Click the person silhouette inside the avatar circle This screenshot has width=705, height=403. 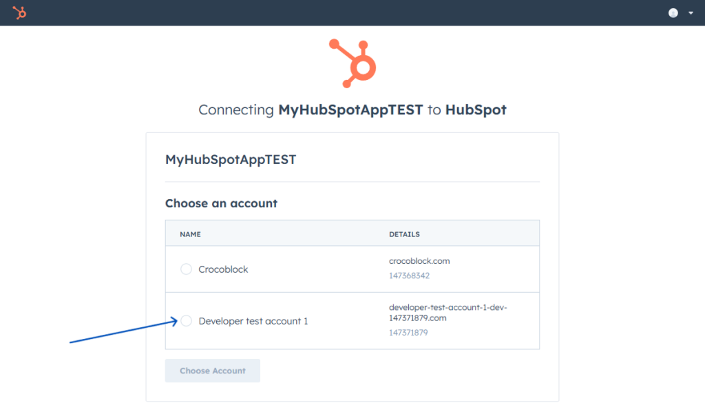tap(673, 12)
